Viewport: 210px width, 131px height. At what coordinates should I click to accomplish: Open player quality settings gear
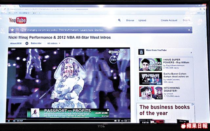tap(119, 121)
